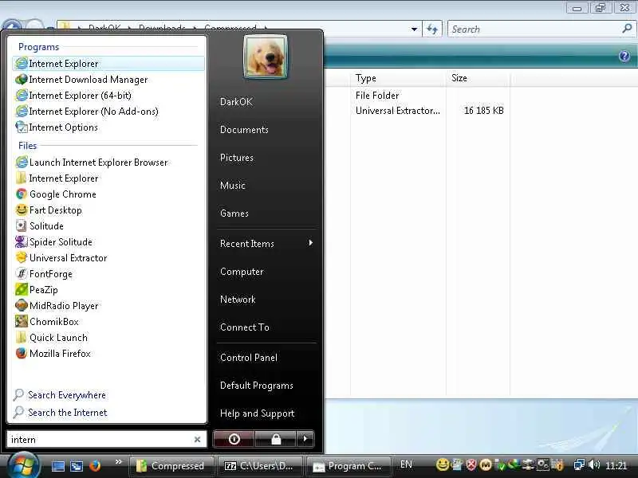Click the user account dog picture
Viewport: 638px width, 478px height.
[266, 57]
